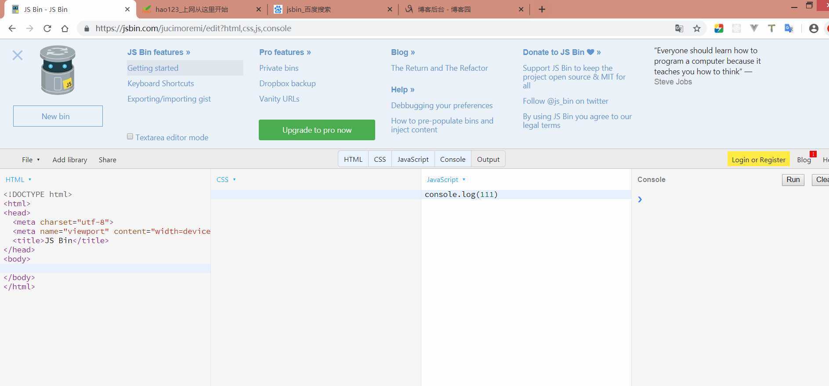
Task: Create a New bin
Action: pyautogui.click(x=58, y=116)
